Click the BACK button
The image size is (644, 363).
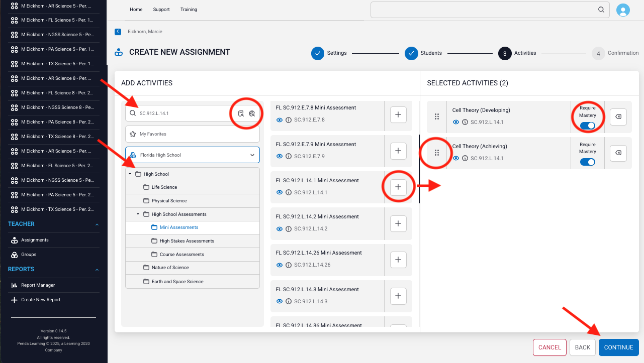583,347
